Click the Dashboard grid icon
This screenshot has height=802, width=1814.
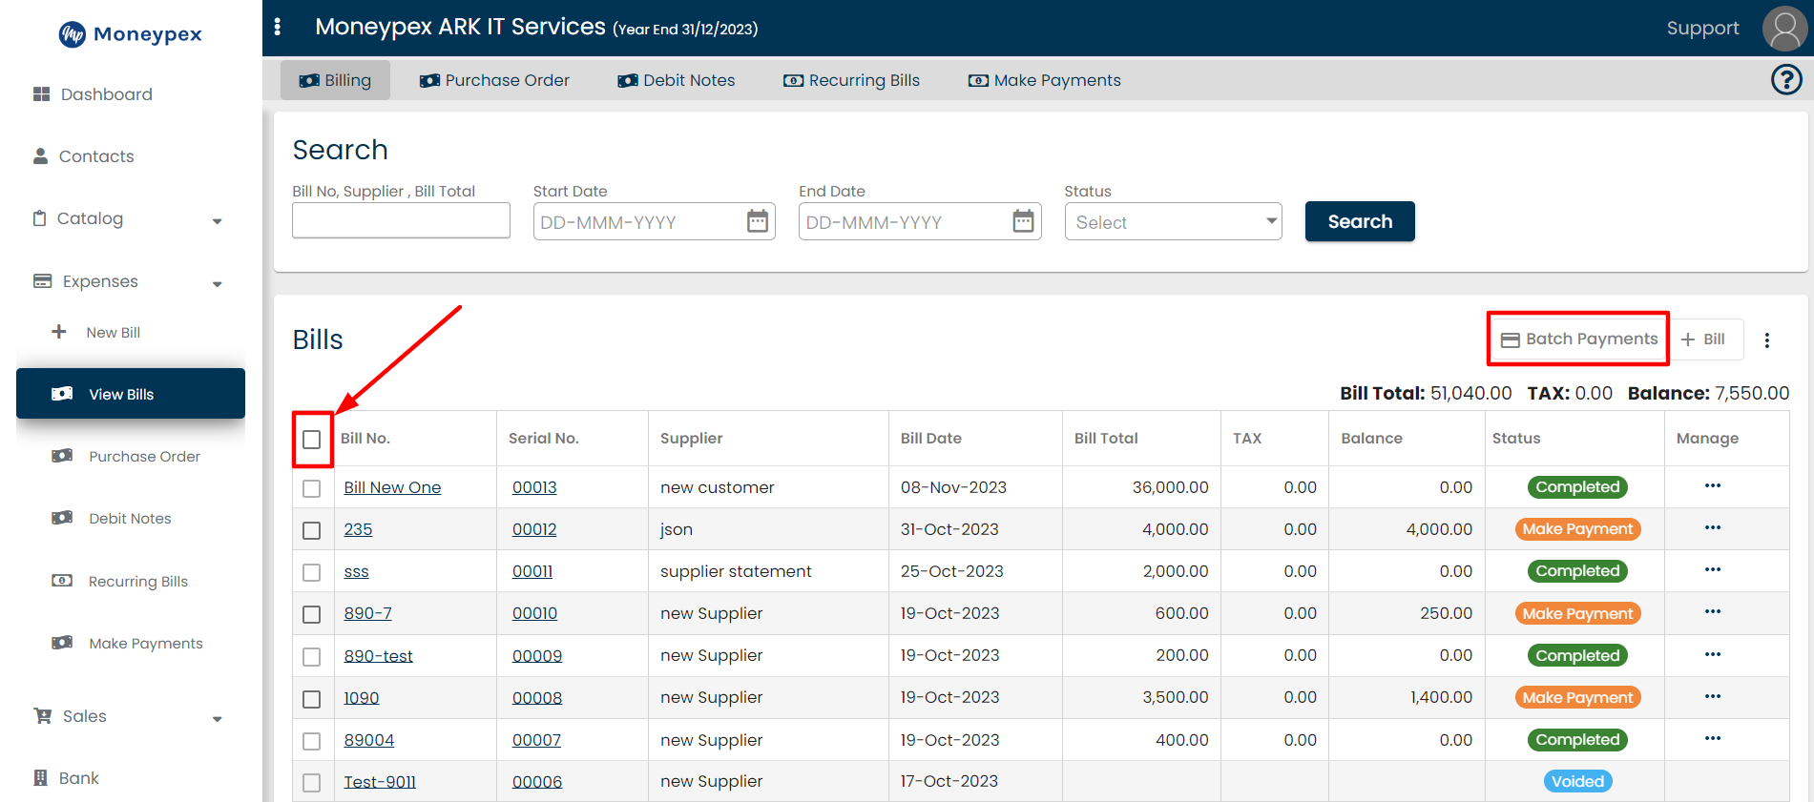pyautogui.click(x=41, y=94)
